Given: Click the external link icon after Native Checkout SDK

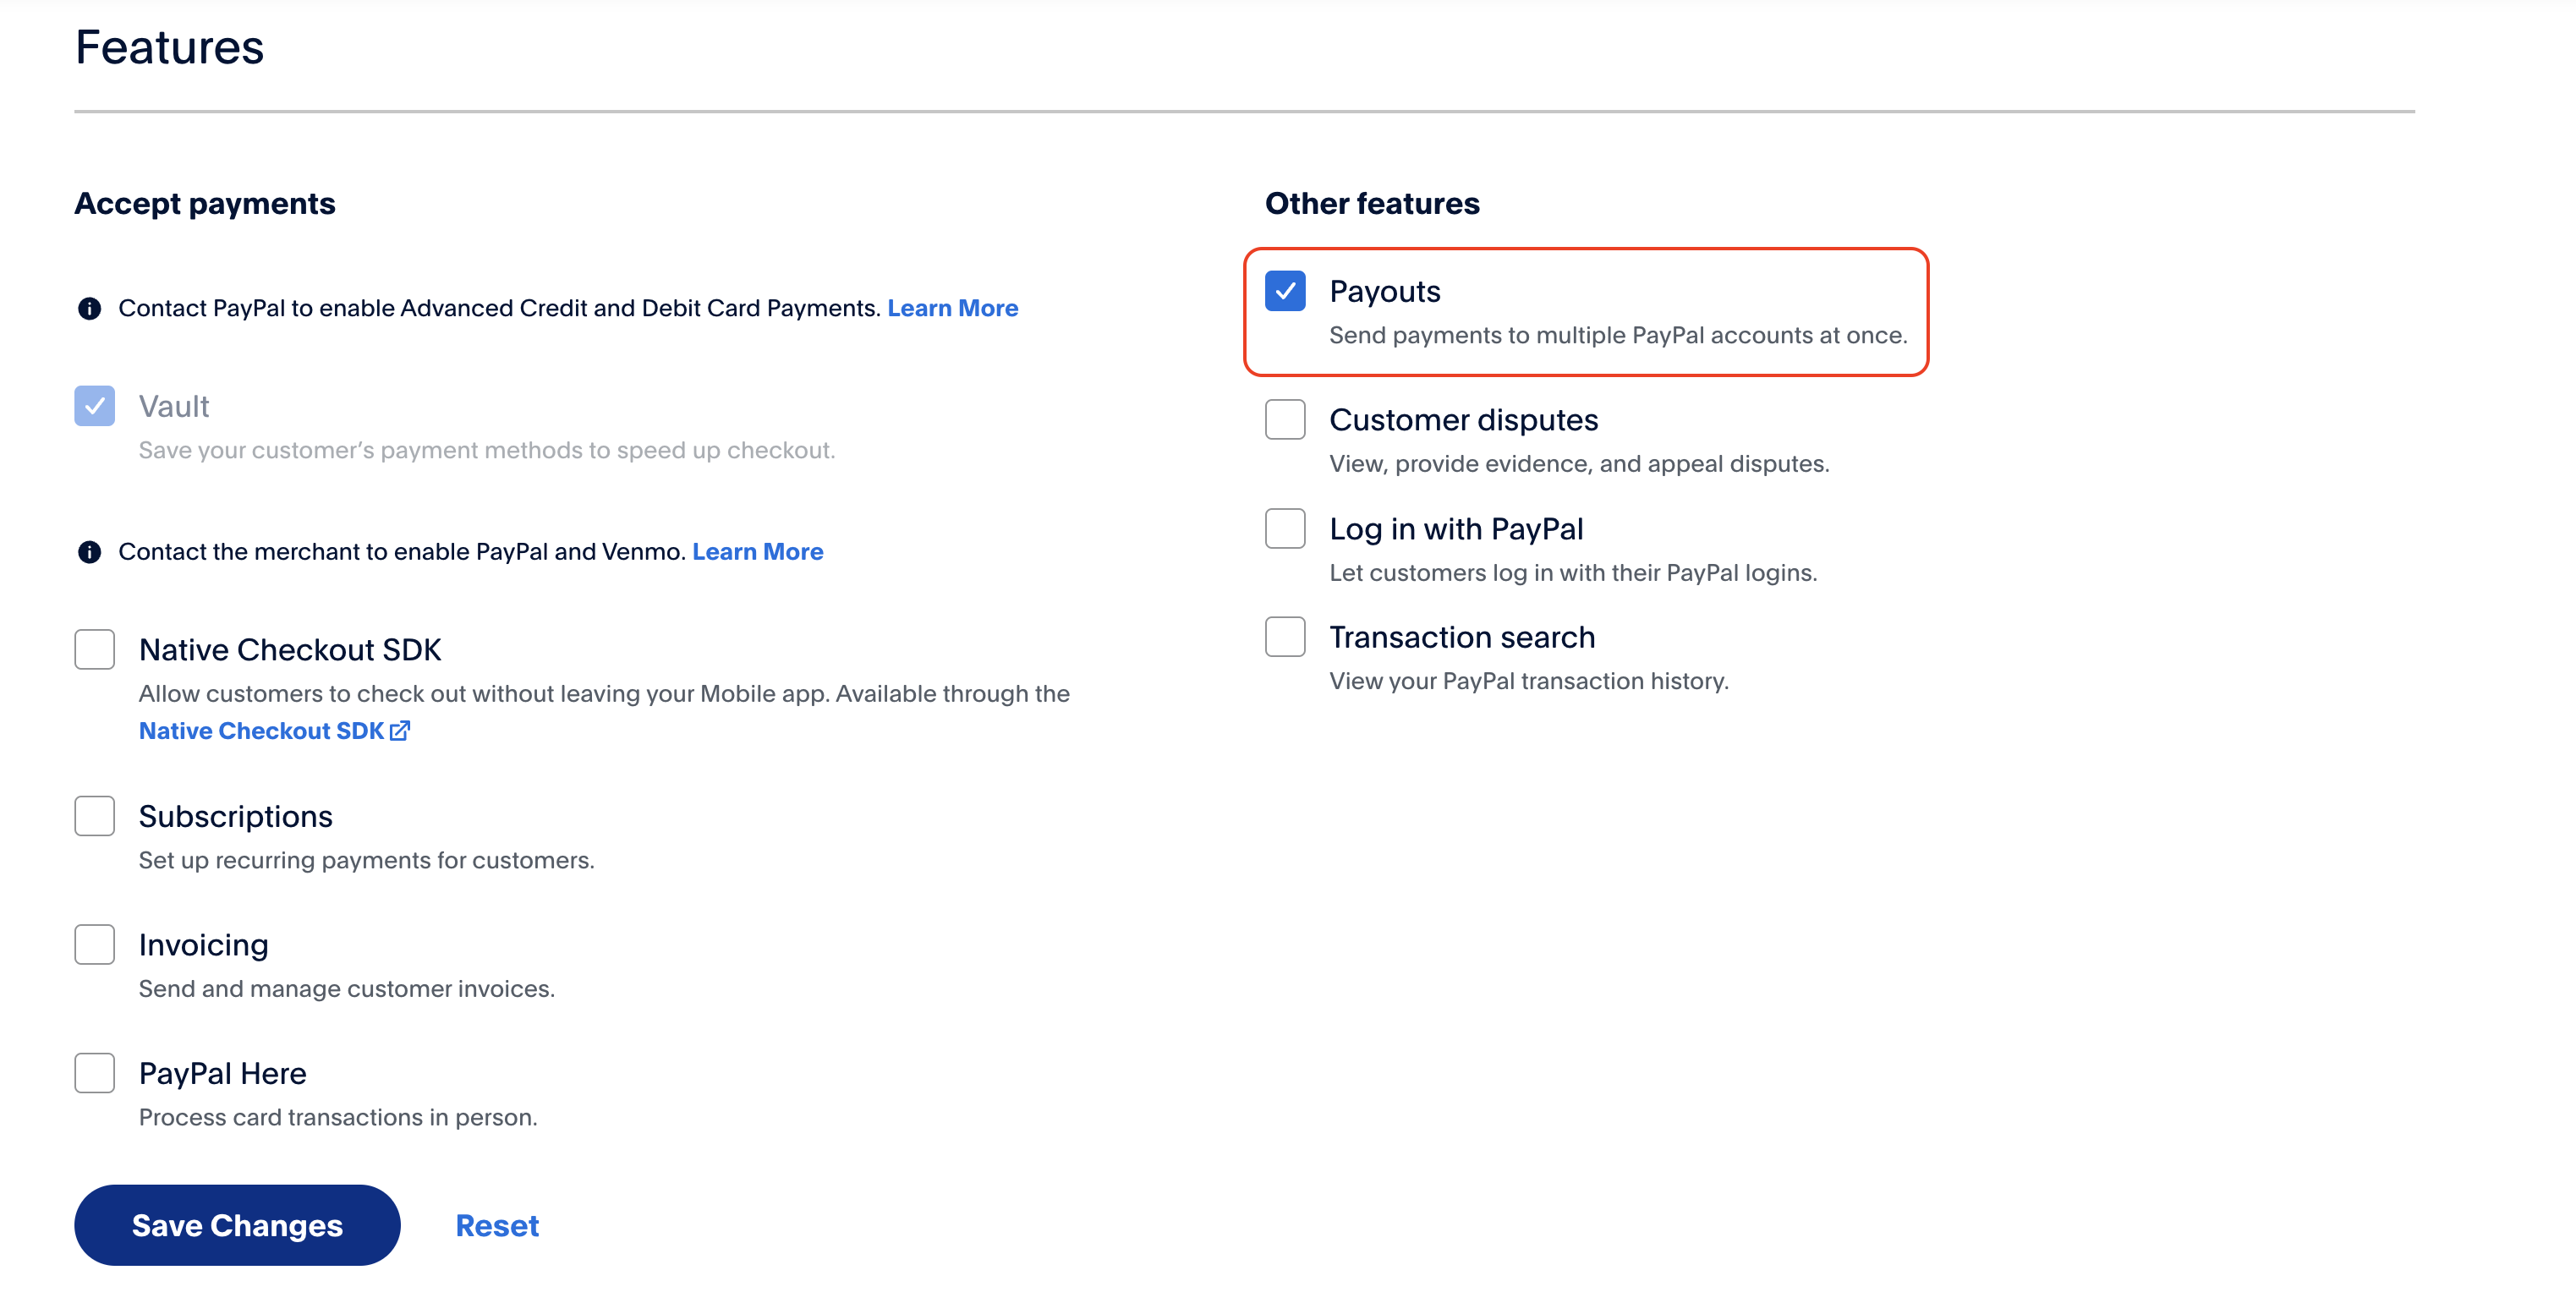Looking at the screenshot, I should (400, 731).
